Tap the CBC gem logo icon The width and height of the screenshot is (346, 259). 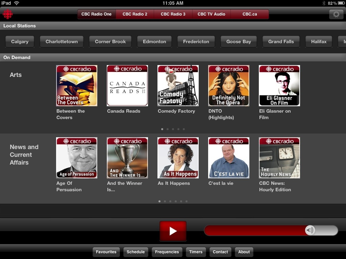[x=8, y=14]
